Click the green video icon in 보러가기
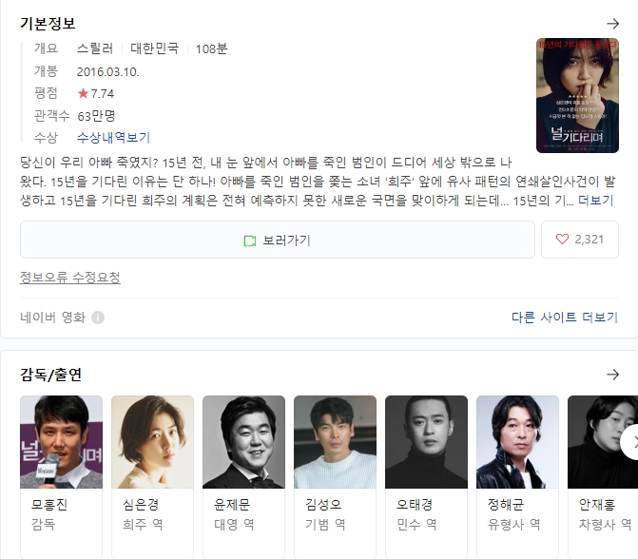Image resolution: width=638 pixels, height=559 pixels. [249, 241]
